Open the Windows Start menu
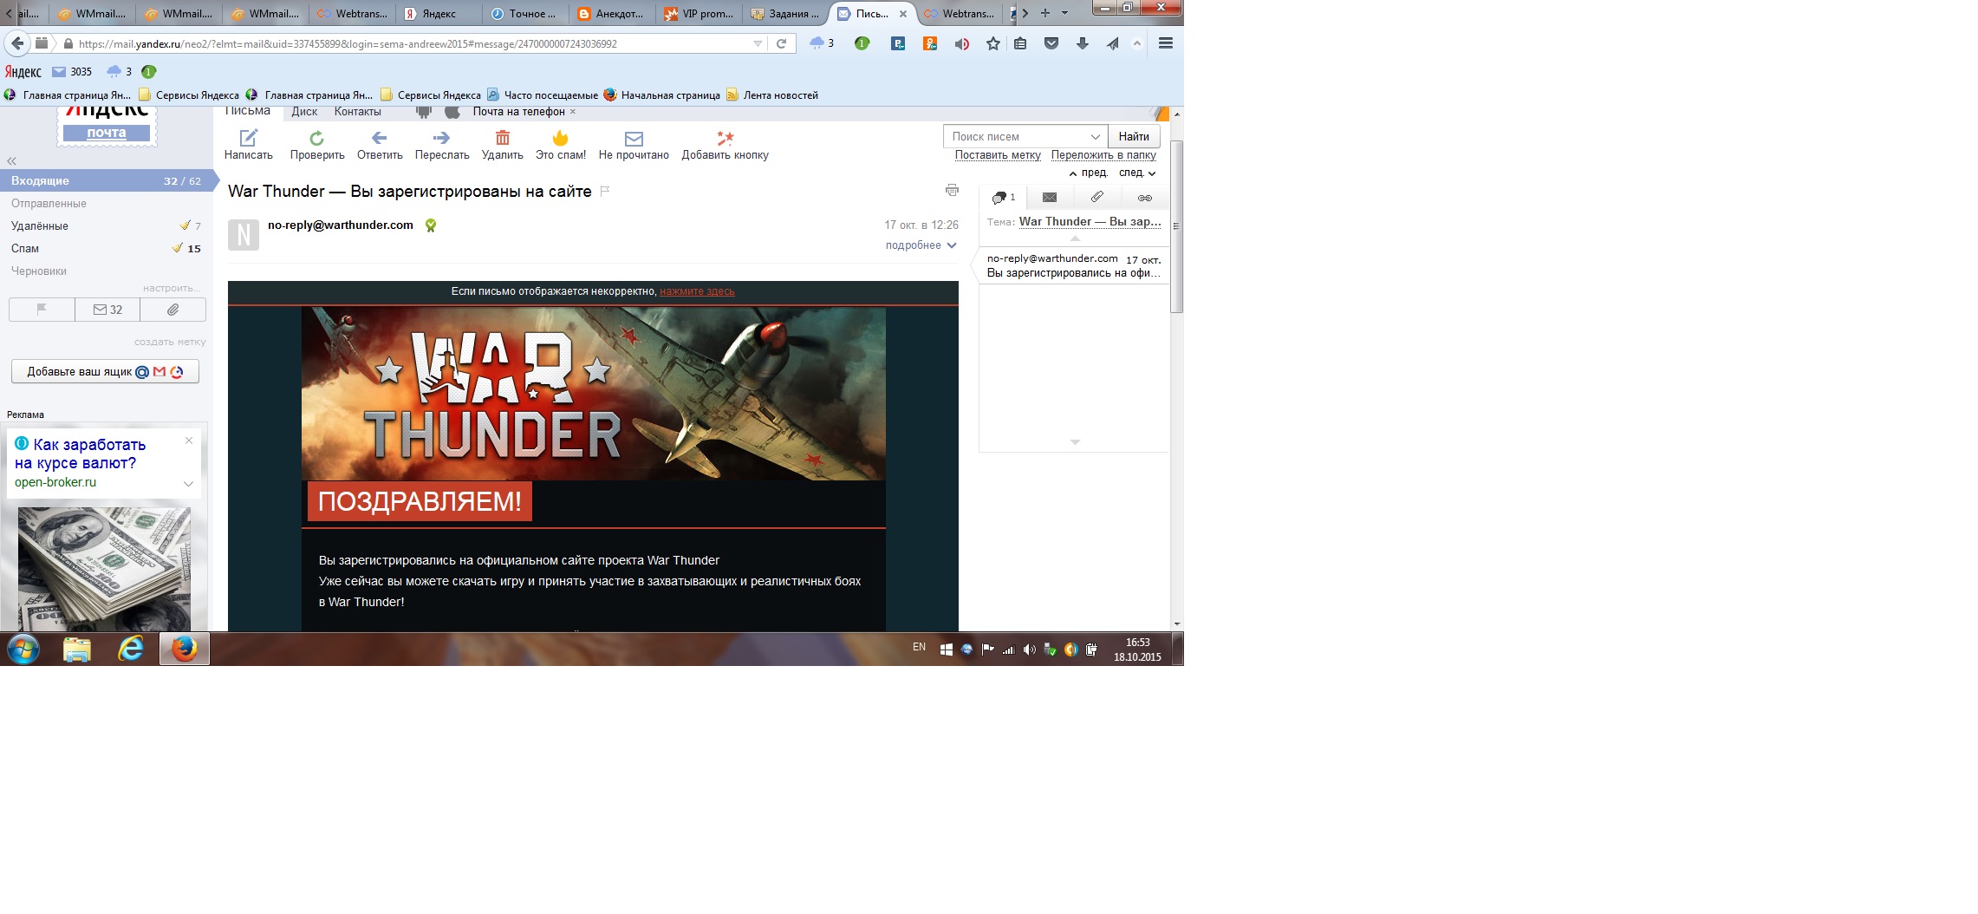This screenshot has height=914, width=1978. 23,649
